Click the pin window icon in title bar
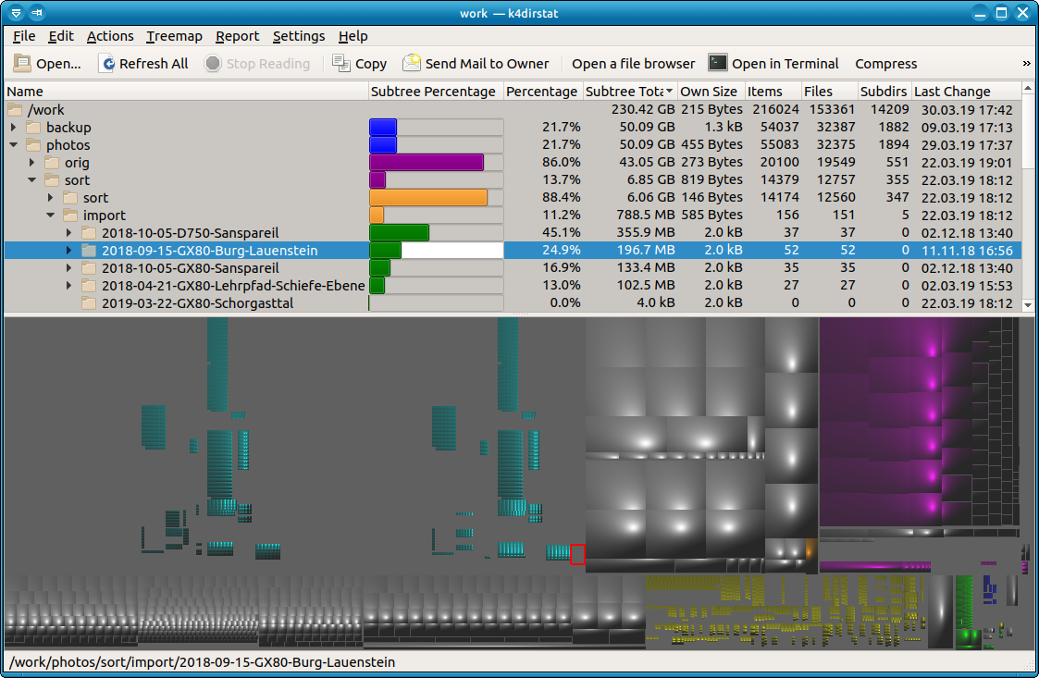Screen dimensions: 1039x678 pyautogui.click(x=36, y=13)
